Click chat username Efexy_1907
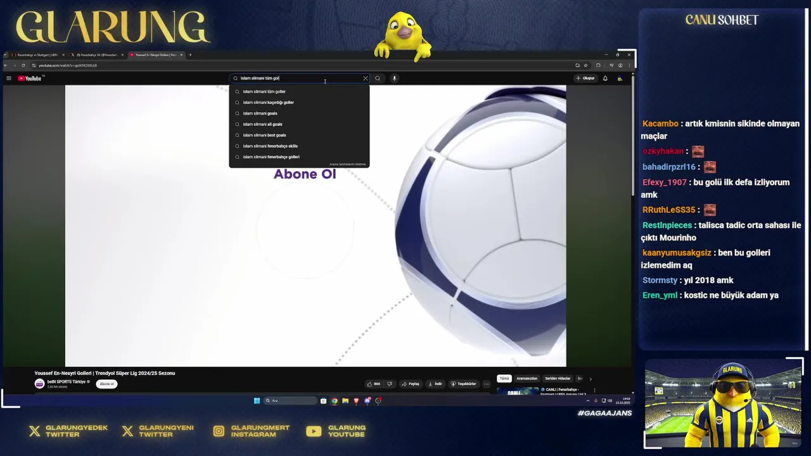Screen dimensions: 811x456 [x=665, y=182]
